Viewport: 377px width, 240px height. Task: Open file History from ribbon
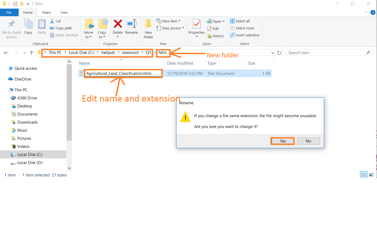click(x=215, y=36)
